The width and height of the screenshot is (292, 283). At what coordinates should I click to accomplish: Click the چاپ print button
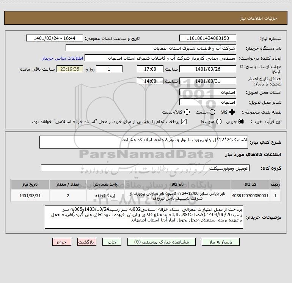click(112, 242)
